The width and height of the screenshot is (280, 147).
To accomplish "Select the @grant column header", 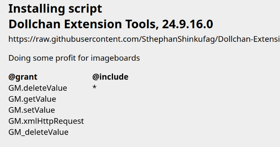I will [x=23, y=77].
